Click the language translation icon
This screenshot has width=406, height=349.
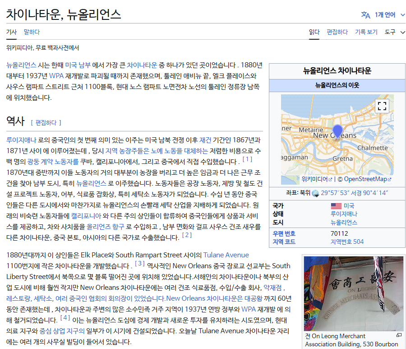(x=365, y=15)
